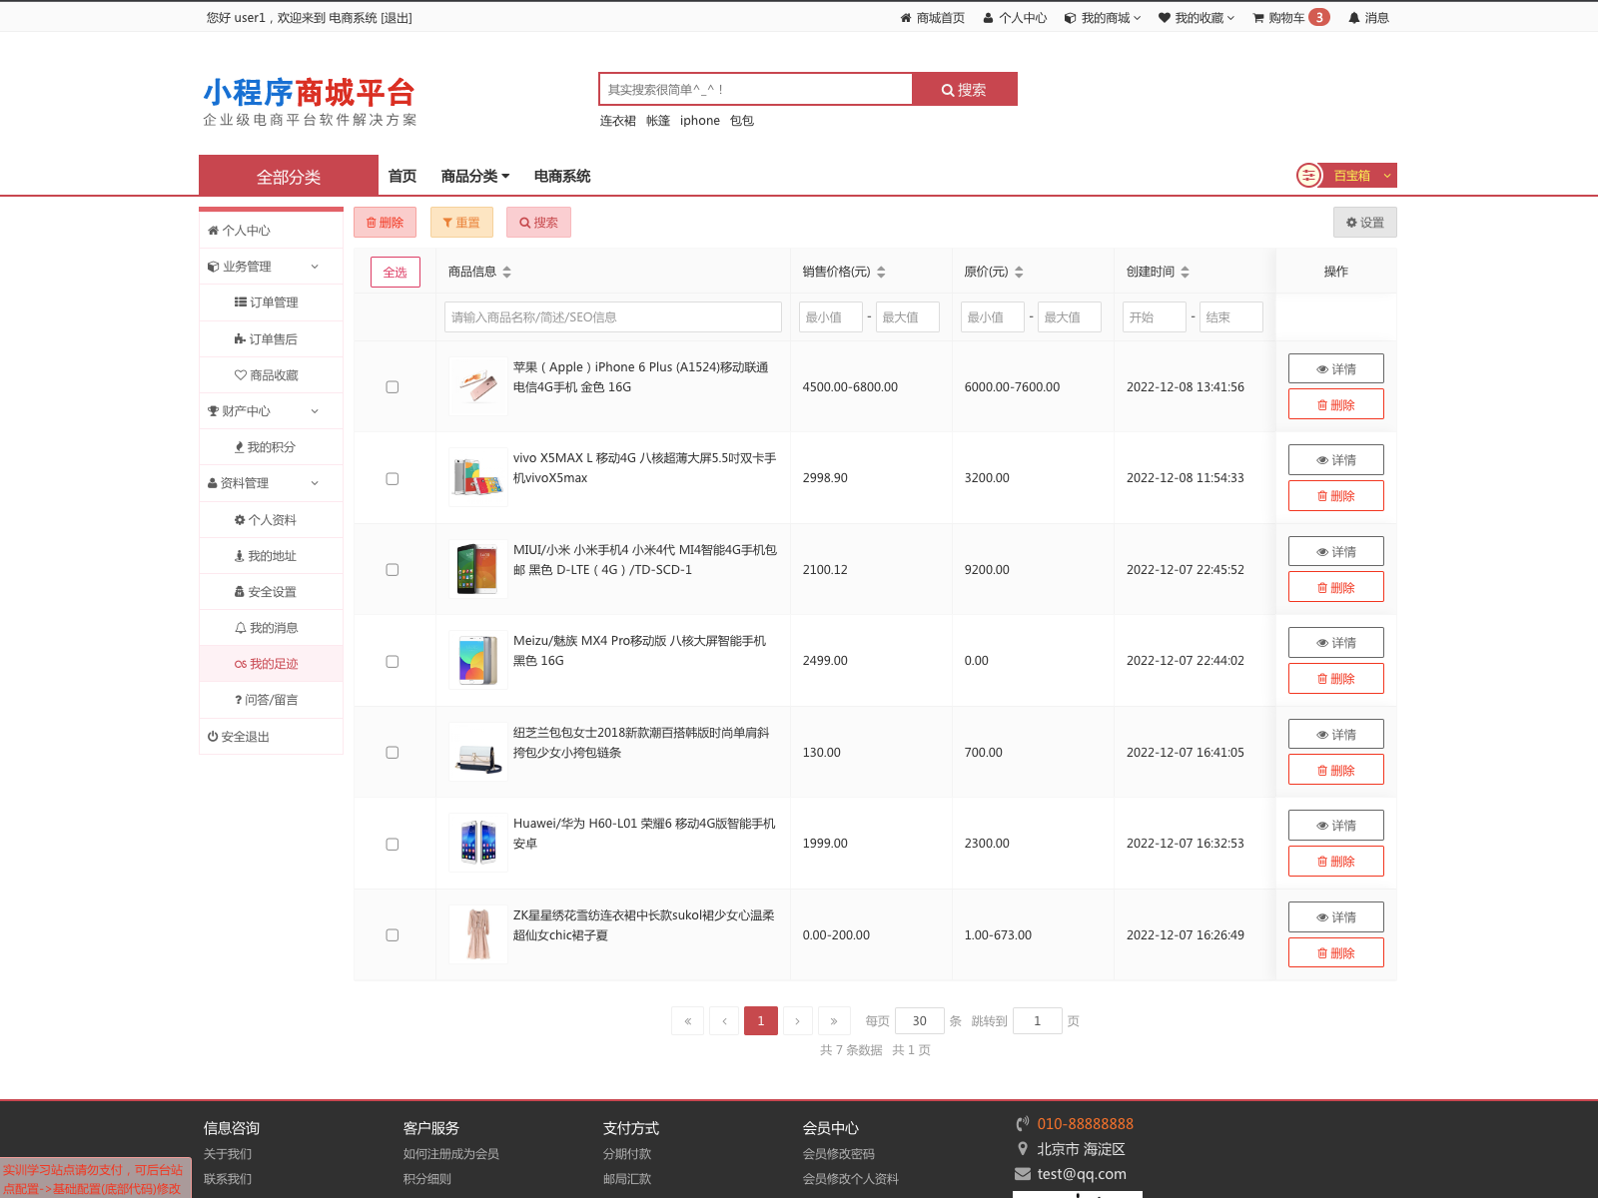The height and width of the screenshot is (1198, 1598).
Task: Open 个人资料 gear sidebar item
Action: click(x=272, y=520)
